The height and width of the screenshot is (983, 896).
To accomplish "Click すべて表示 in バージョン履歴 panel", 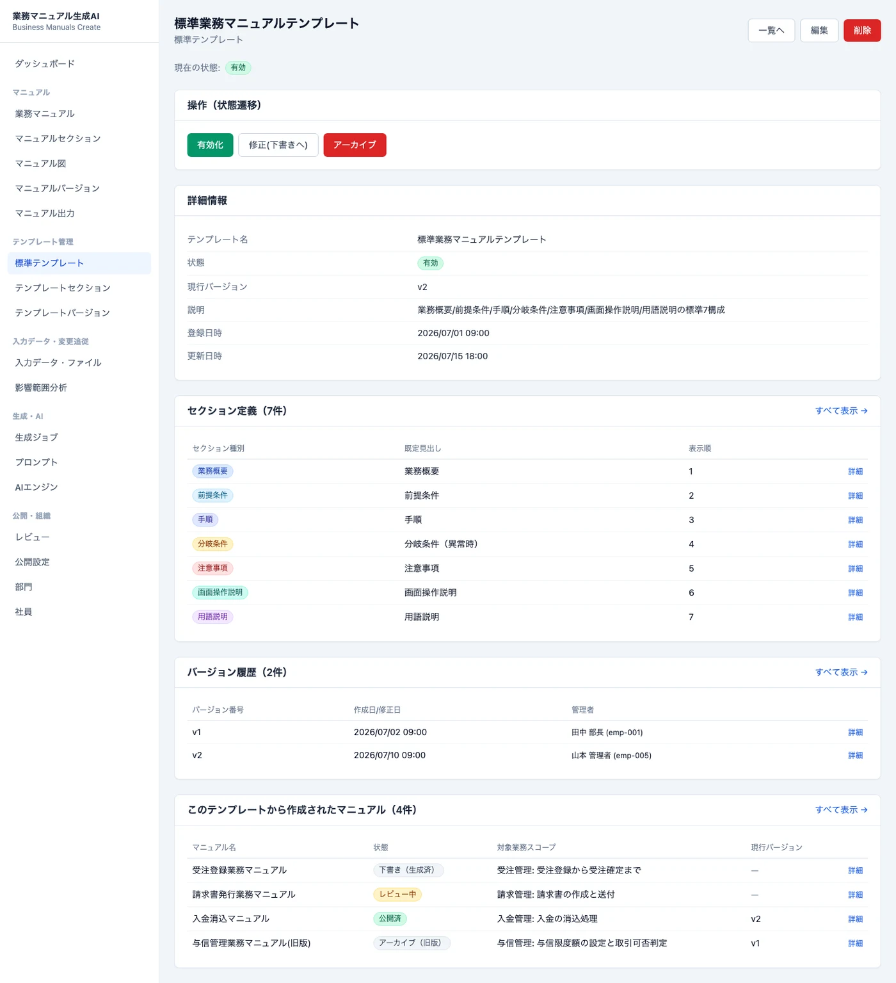I will point(841,672).
